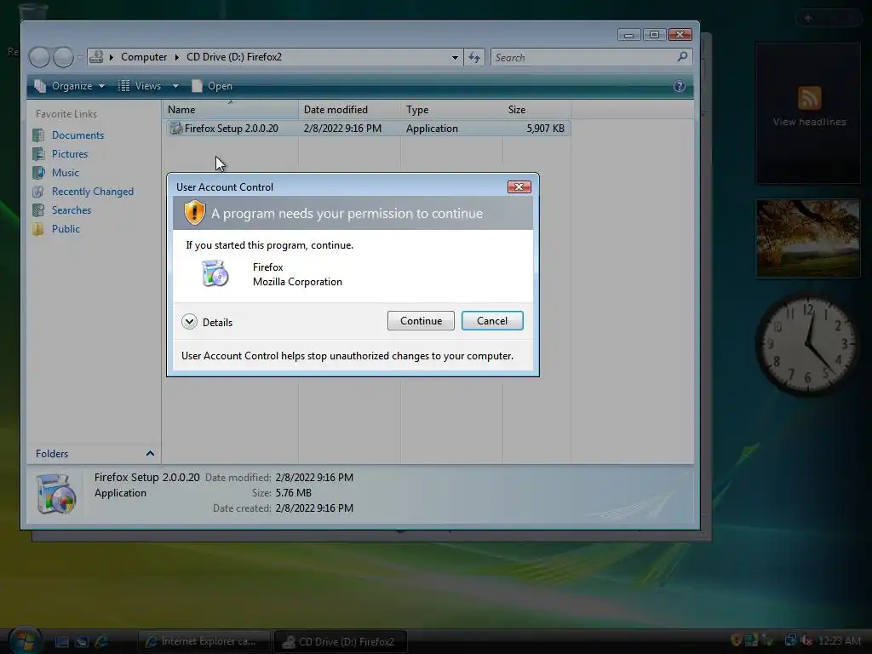This screenshot has height=654, width=872.
Task: Click the Cancel button in UAC dialog
Action: 492,321
